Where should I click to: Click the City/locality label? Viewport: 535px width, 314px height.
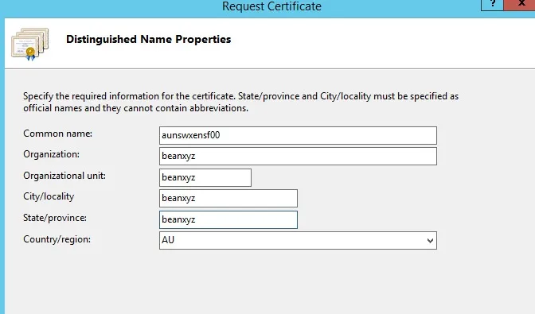(49, 196)
